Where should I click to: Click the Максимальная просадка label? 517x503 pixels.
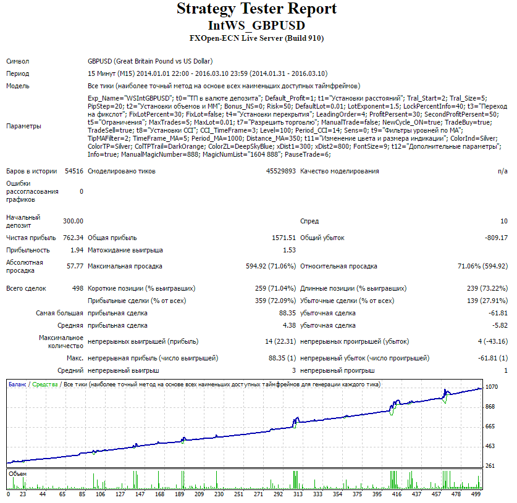pos(125,266)
